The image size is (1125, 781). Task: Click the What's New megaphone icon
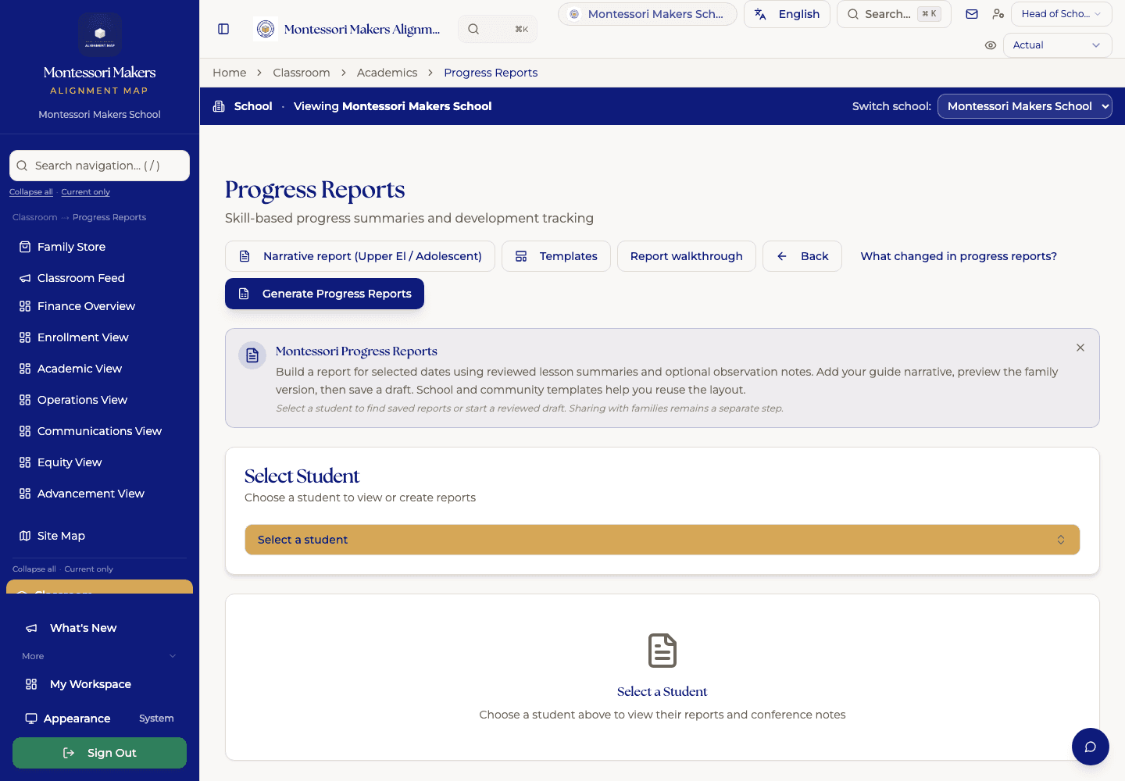tap(31, 628)
